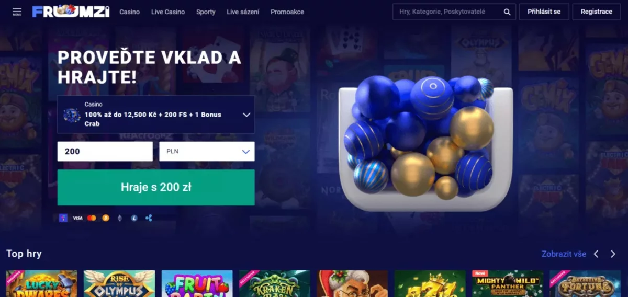Image resolution: width=628 pixels, height=297 pixels.
Task: Open the hamburger menu icon
Action: tap(17, 12)
